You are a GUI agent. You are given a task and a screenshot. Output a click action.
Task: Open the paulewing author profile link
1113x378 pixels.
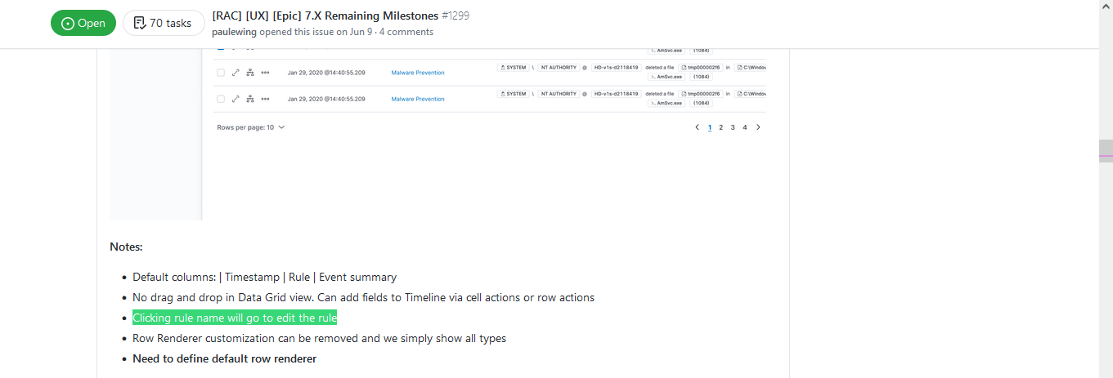point(234,32)
